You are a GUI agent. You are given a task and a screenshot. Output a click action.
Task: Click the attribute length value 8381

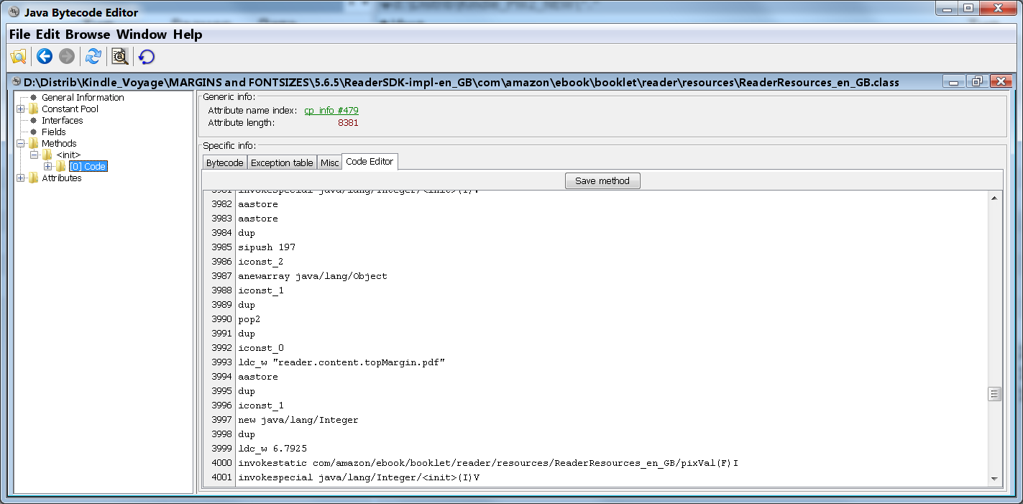click(x=348, y=123)
